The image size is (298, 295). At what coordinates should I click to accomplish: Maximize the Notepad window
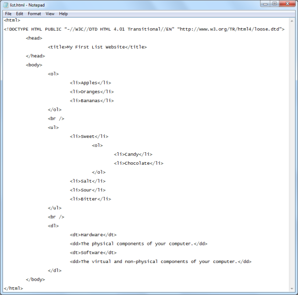(275, 4)
